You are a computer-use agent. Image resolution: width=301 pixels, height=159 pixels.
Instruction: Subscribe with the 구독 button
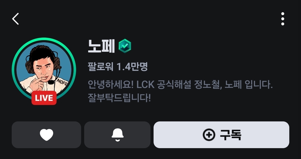pyautogui.click(x=221, y=135)
